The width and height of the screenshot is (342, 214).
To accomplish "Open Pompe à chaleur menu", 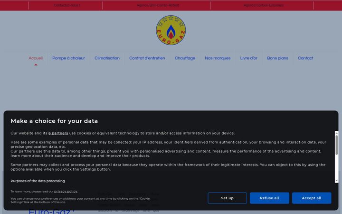I will pyautogui.click(x=68, y=58).
